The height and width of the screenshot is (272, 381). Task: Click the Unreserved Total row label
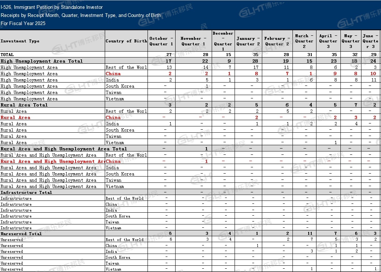(x=21, y=234)
